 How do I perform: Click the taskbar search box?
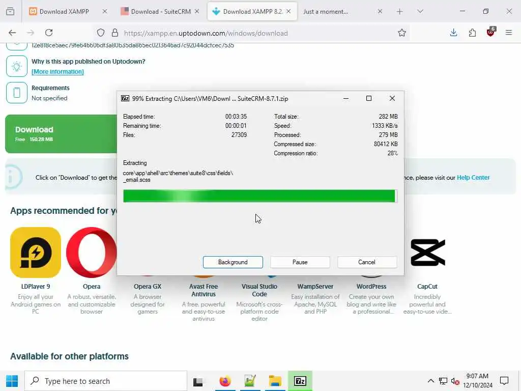[106, 381]
